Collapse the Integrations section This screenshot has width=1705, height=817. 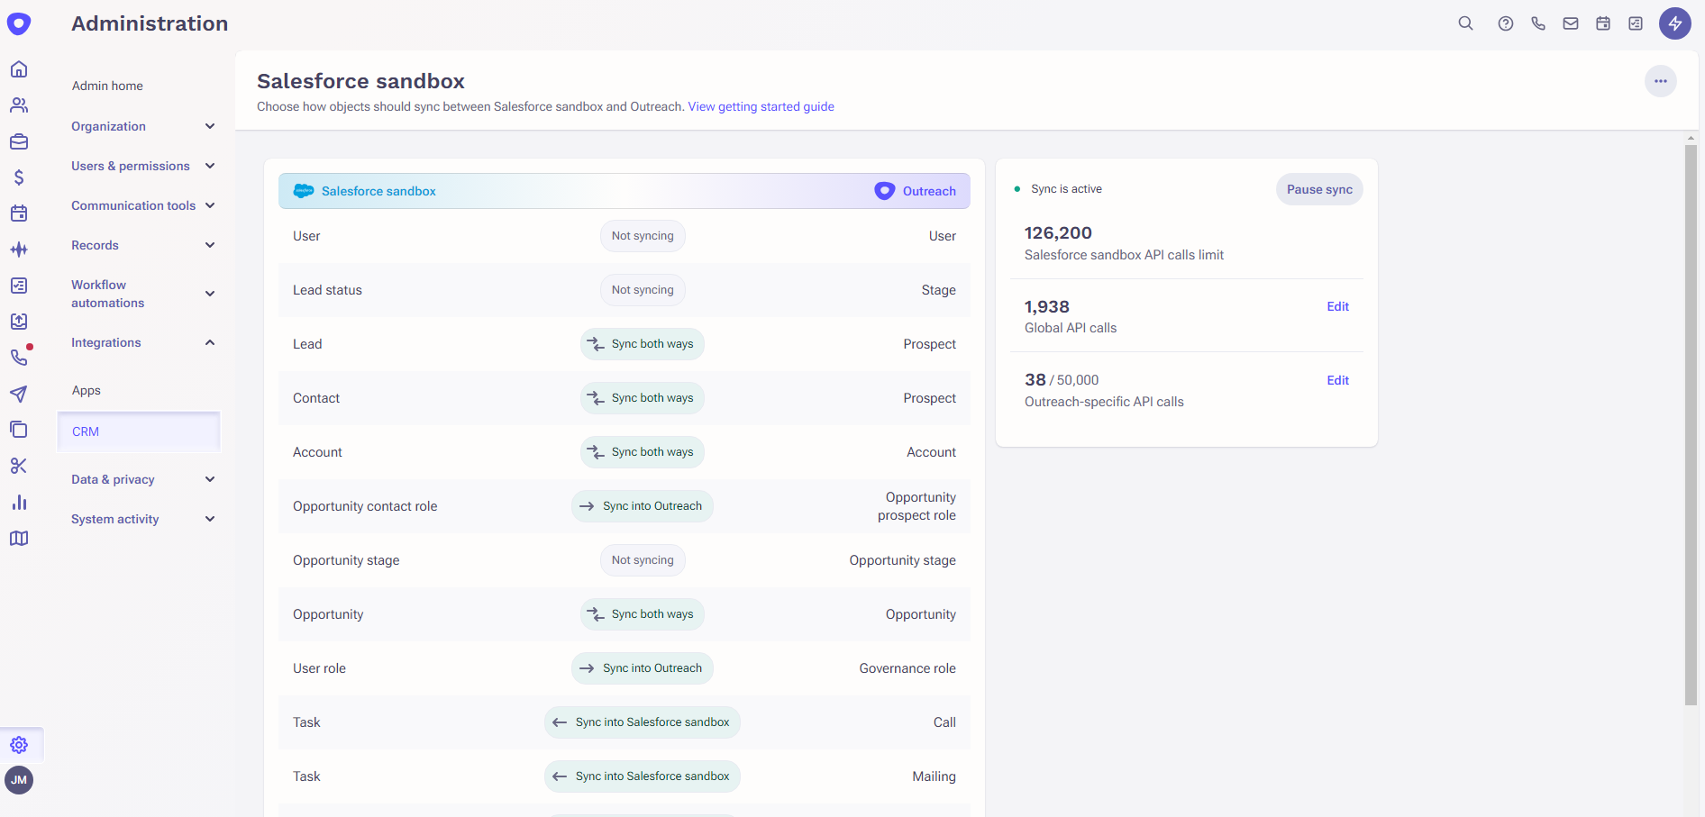tap(143, 342)
